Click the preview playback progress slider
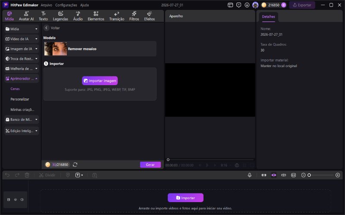Viewport: 345px width, 215px height. click(x=210, y=160)
